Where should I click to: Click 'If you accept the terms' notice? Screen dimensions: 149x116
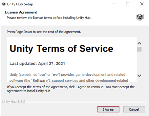tap(71, 89)
